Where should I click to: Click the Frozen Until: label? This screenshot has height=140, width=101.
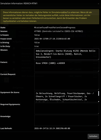pos(6,39)
